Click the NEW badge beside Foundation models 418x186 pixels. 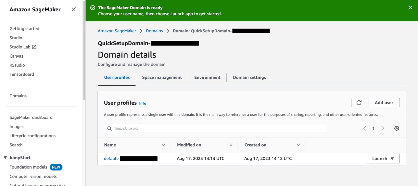tap(56, 167)
